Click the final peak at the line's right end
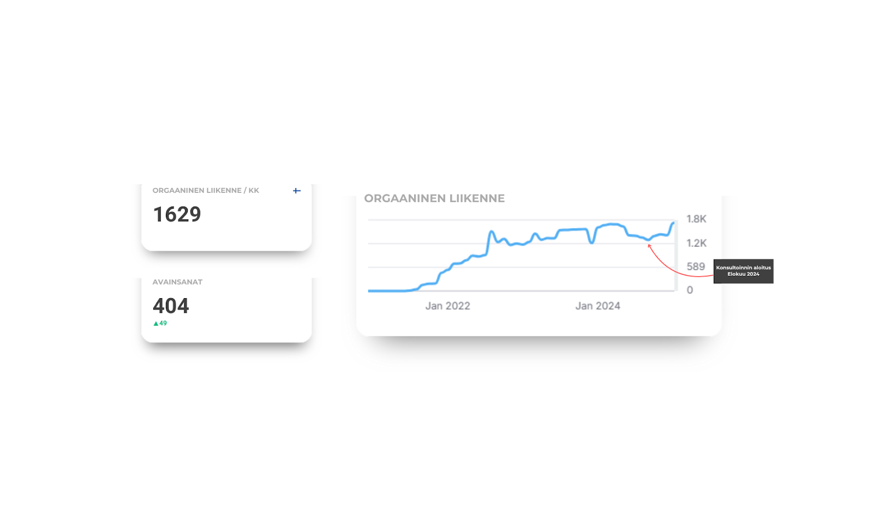Screen dimensions: 873x526 click(673, 223)
